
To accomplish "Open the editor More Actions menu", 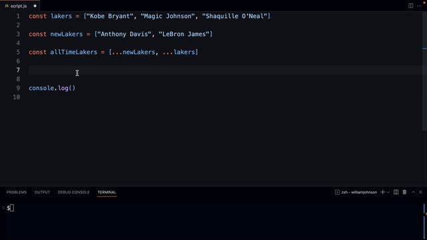I will tap(420, 6).
